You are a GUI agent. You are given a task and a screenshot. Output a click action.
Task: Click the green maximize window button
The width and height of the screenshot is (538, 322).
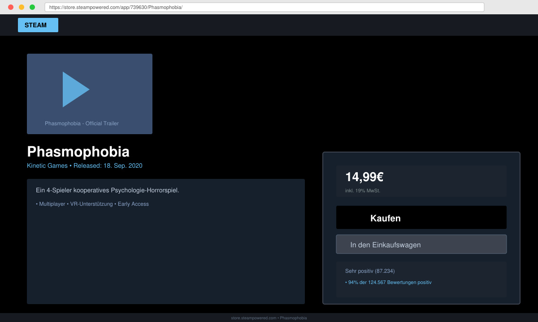[32, 7]
